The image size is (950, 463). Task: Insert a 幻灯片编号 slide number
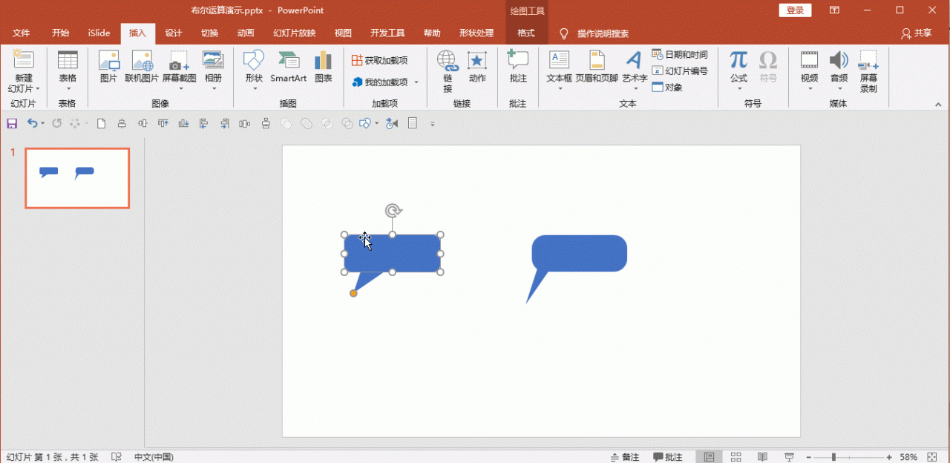point(679,70)
